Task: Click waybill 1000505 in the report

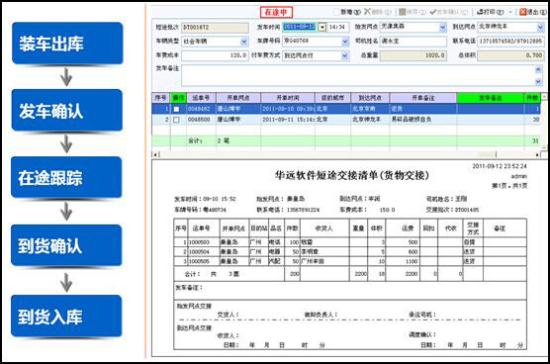Action: coord(199,261)
